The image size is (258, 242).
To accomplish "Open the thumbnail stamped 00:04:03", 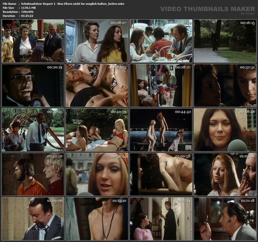I will (33, 41).
